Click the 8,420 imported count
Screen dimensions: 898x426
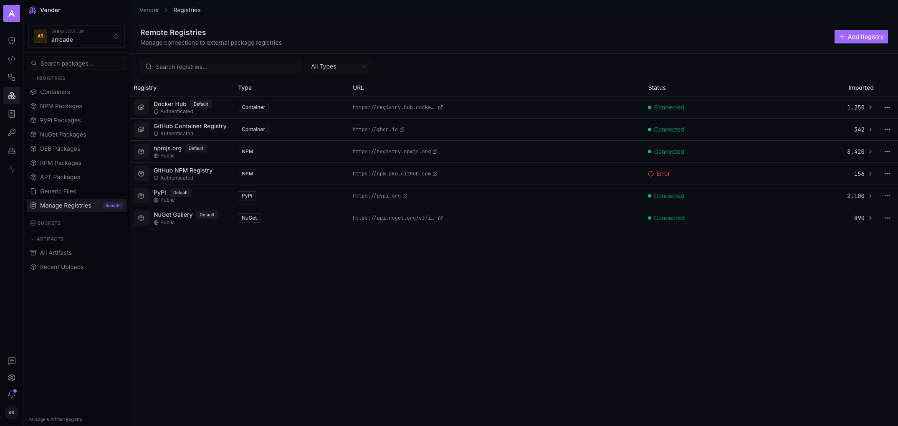click(x=855, y=152)
